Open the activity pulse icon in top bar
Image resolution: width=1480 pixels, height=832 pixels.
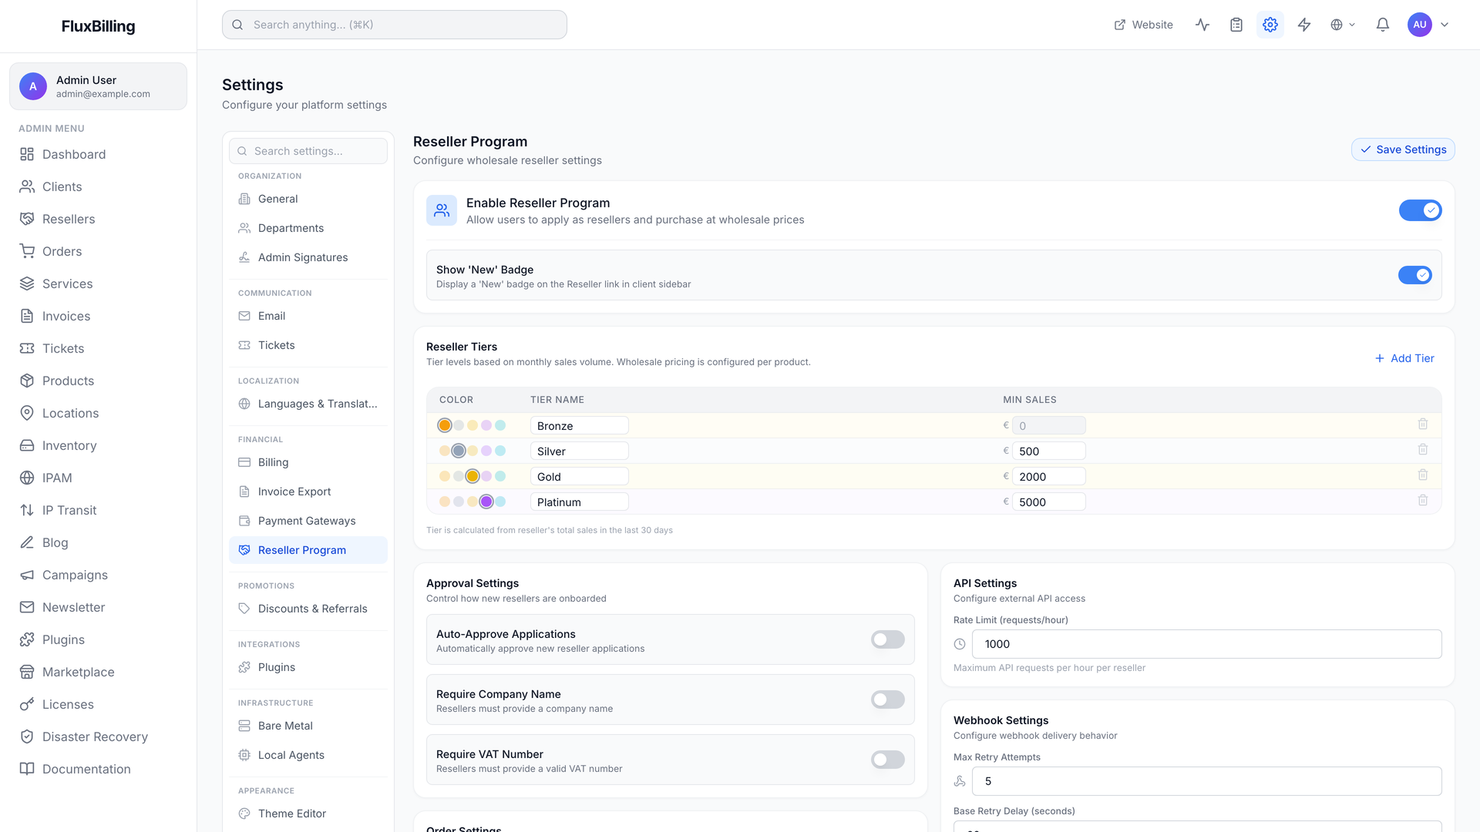click(1202, 25)
